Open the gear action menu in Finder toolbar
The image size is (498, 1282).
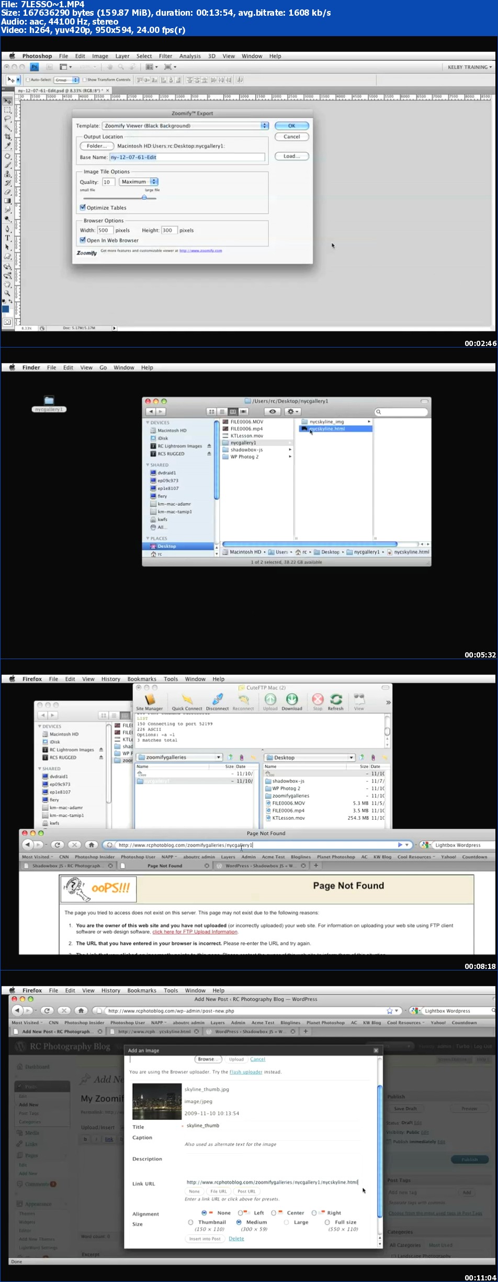point(293,411)
